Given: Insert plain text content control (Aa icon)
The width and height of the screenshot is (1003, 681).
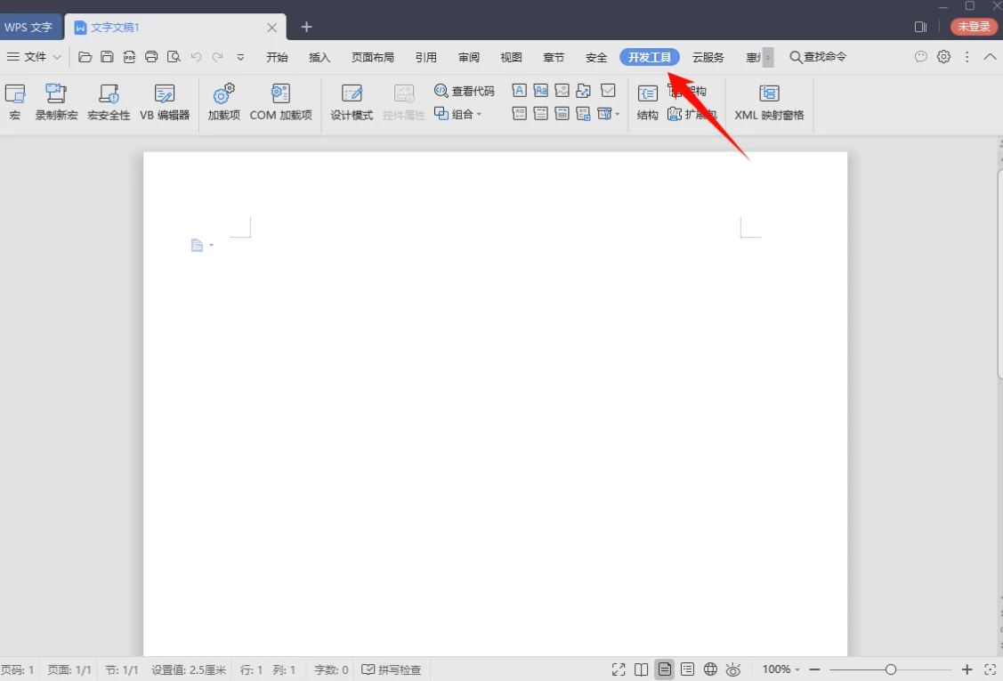Looking at the screenshot, I should click(540, 90).
